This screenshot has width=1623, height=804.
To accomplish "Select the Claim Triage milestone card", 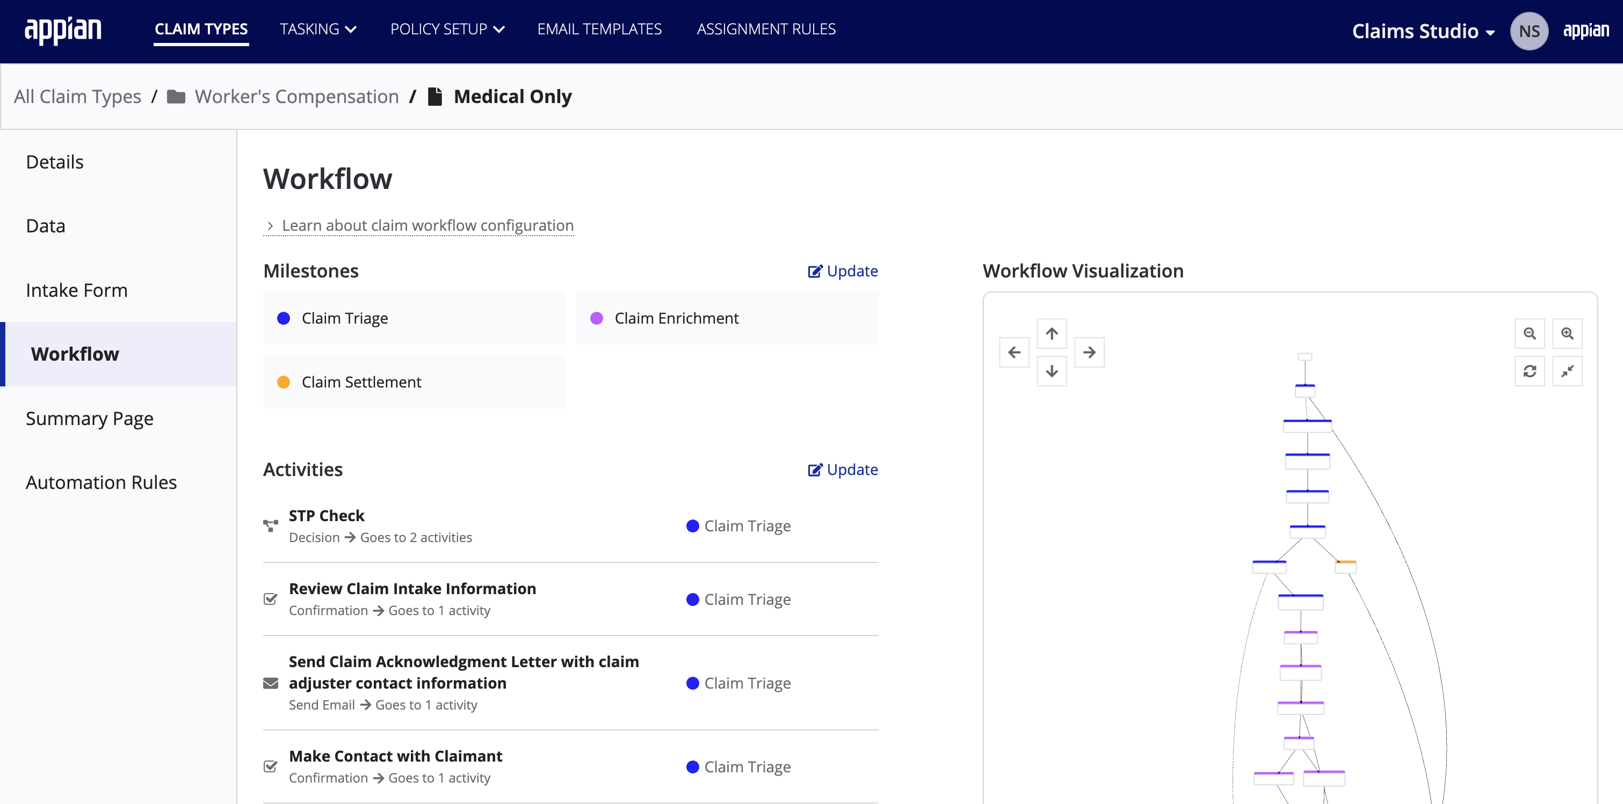I will coord(414,318).
